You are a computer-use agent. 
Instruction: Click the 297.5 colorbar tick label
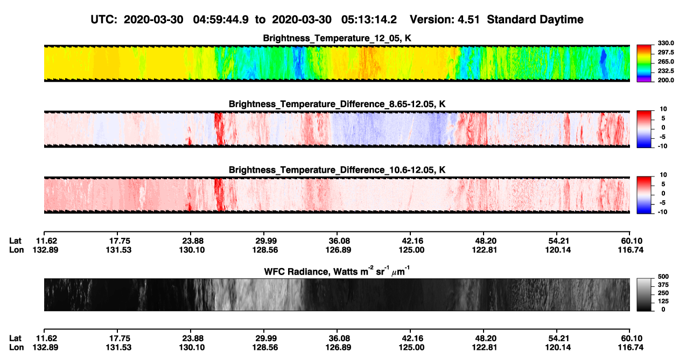(666, 52)
